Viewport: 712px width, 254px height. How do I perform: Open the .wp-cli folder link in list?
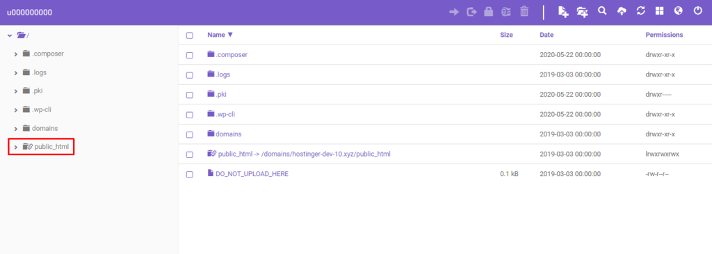point(225,115)
